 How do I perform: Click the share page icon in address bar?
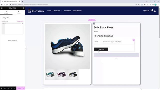pyautogui.click(x=136, y=4)
